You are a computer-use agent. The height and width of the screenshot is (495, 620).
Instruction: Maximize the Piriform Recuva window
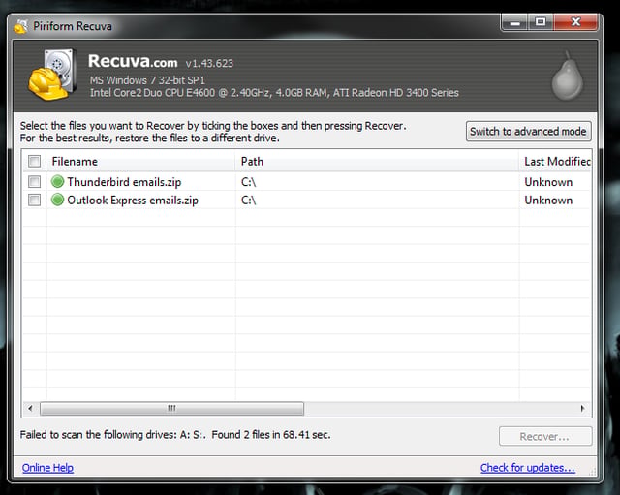541,22
